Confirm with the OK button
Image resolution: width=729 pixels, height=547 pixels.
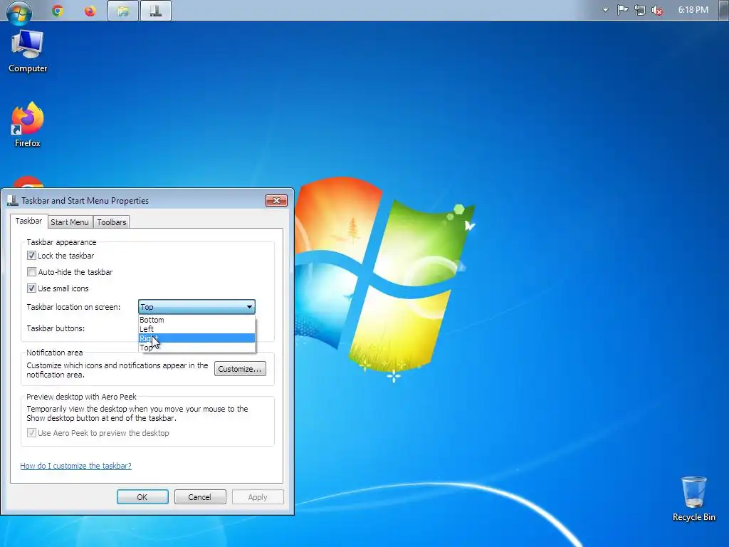(x=142, y=496)
